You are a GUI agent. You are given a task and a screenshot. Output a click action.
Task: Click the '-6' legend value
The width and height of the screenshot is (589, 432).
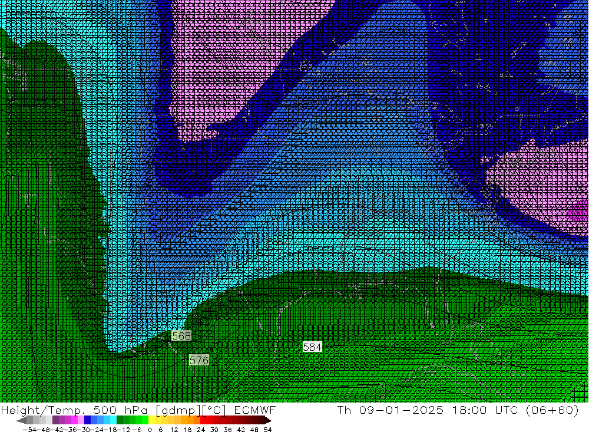[137, 430]
